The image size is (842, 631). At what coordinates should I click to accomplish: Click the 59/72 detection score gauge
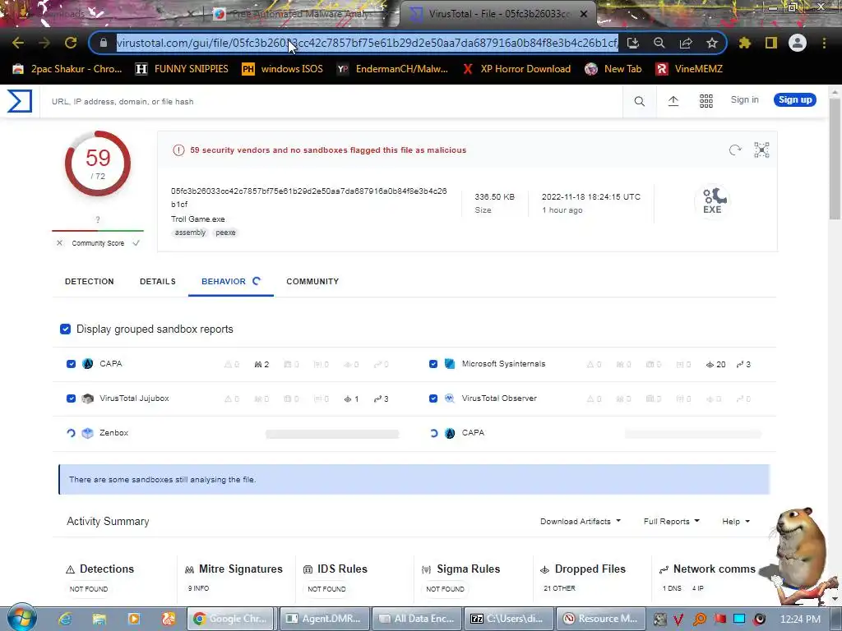(x=98, y=164)
